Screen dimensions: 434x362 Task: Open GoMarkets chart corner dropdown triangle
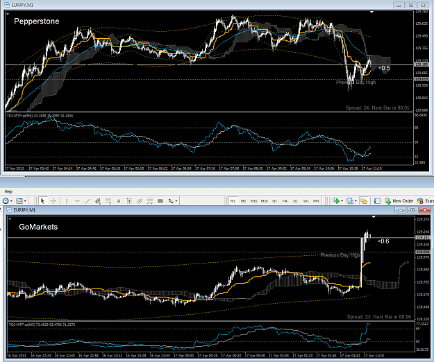point(10,219)
